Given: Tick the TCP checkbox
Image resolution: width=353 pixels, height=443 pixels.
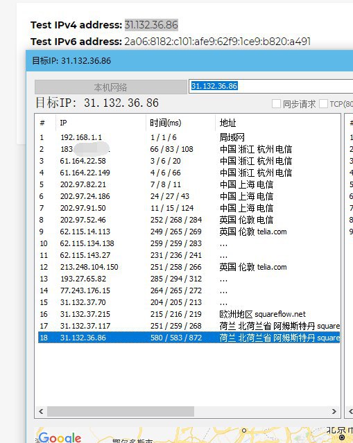Looking at the screenshot, I should (x=323, y=104).
